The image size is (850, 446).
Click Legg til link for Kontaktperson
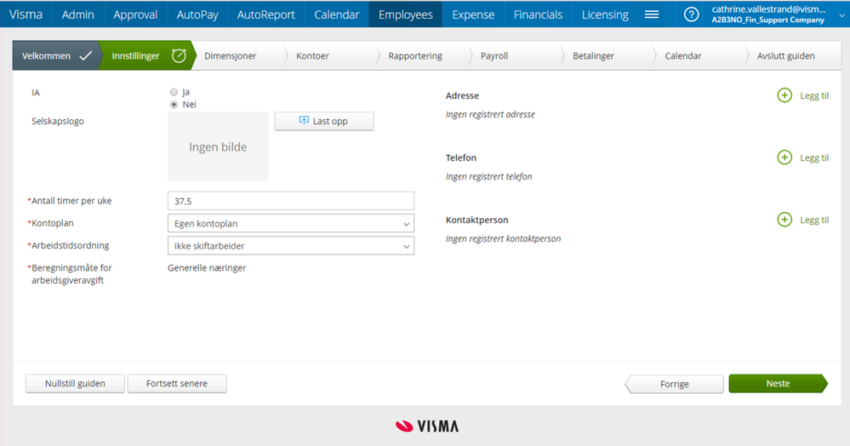814,220
